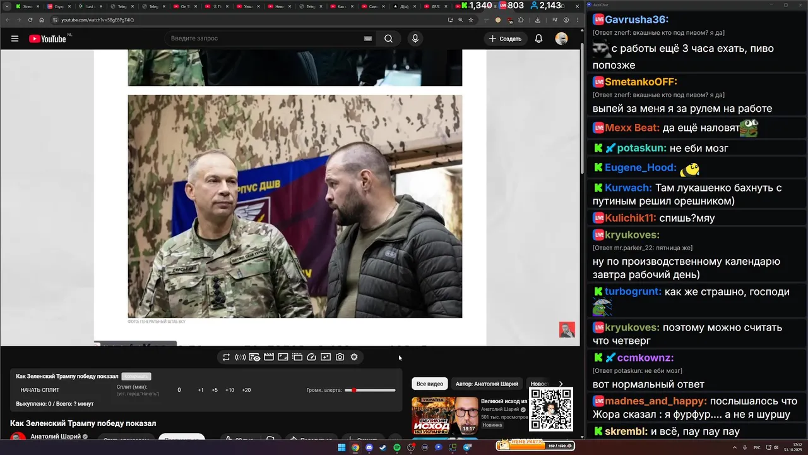Viewport: 808px width, 455px height.
Task: Open the on-screen keyboard in the search box
Action: (368, 39)
